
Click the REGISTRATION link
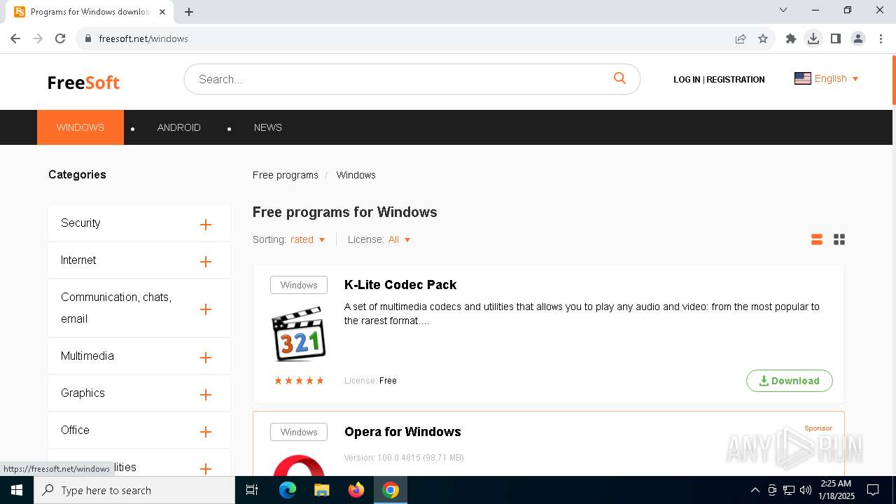point(735,80)
